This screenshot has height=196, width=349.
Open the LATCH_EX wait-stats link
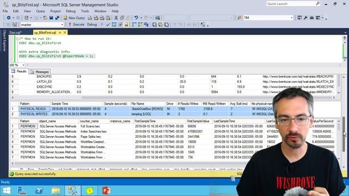(x=298, y=82)
